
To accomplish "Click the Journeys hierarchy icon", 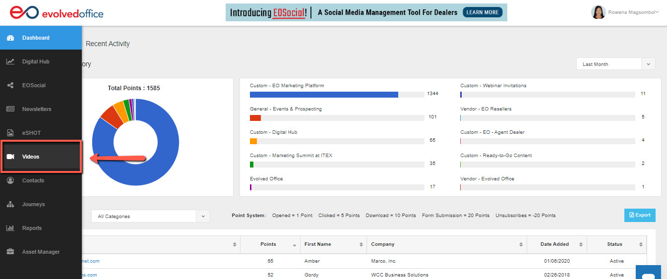I will (x=10, y=204).
